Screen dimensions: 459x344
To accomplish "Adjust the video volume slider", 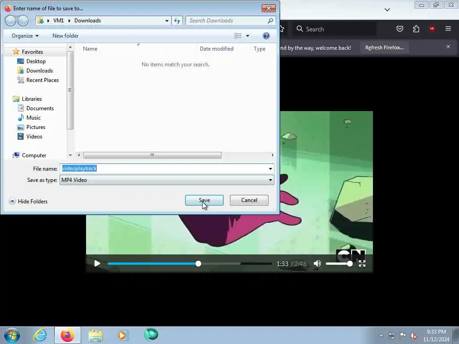I will coord(339,263).
